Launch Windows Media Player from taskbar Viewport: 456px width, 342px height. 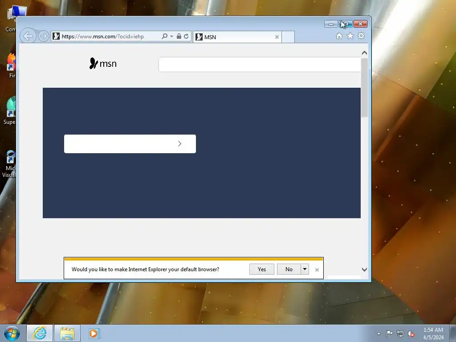(x=94, y=333)
